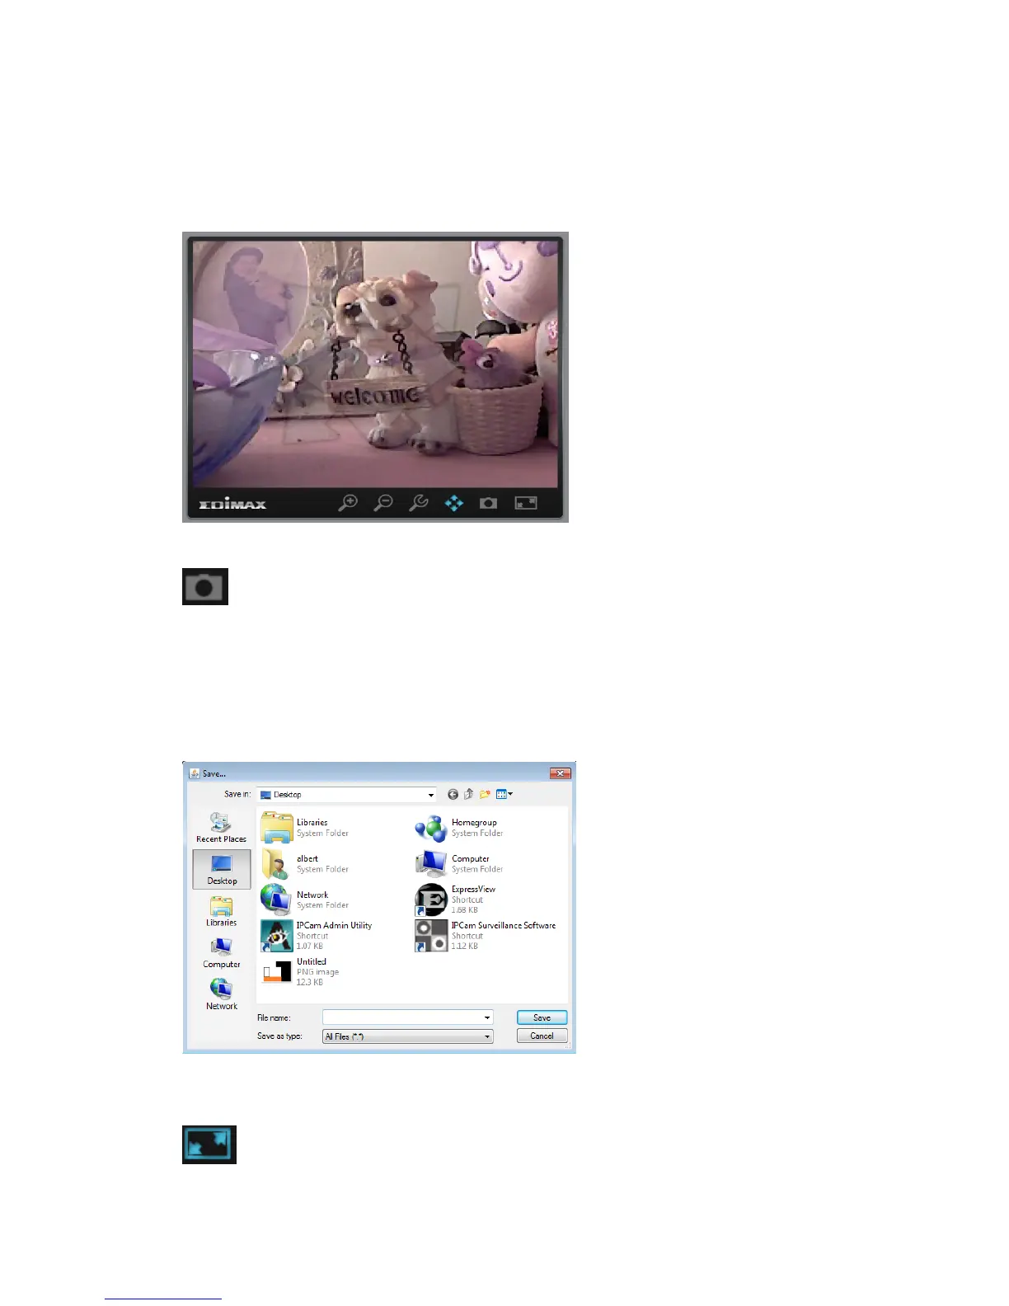Click the underlined link at page bottom
Screen dimensions: 1009x1306
pyautogui.click(x=163, y=1297)
